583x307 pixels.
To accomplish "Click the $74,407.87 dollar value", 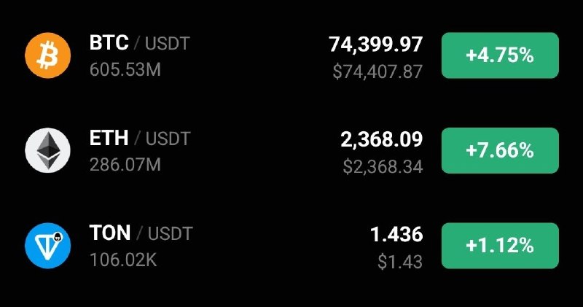I will click(x=377, y=71).
